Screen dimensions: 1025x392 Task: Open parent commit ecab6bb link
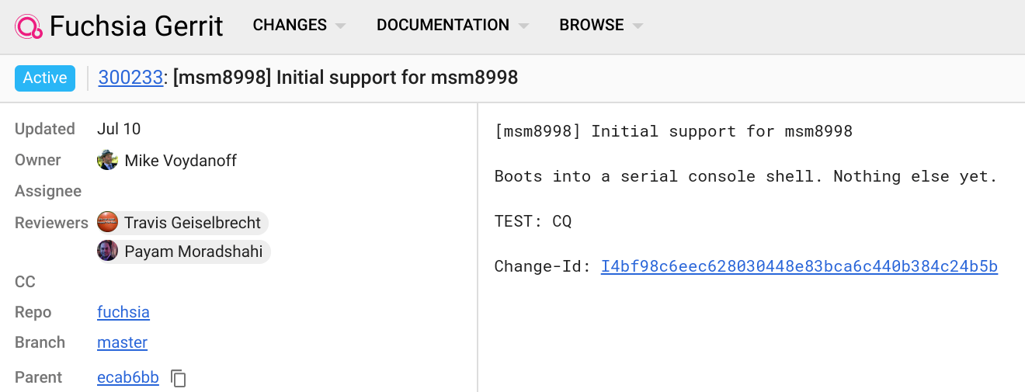[x=128, y=378]
